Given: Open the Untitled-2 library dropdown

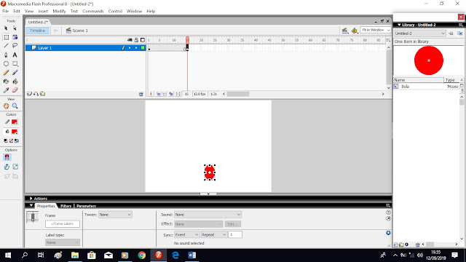Looking at the screenshot, I should point(419,33).
